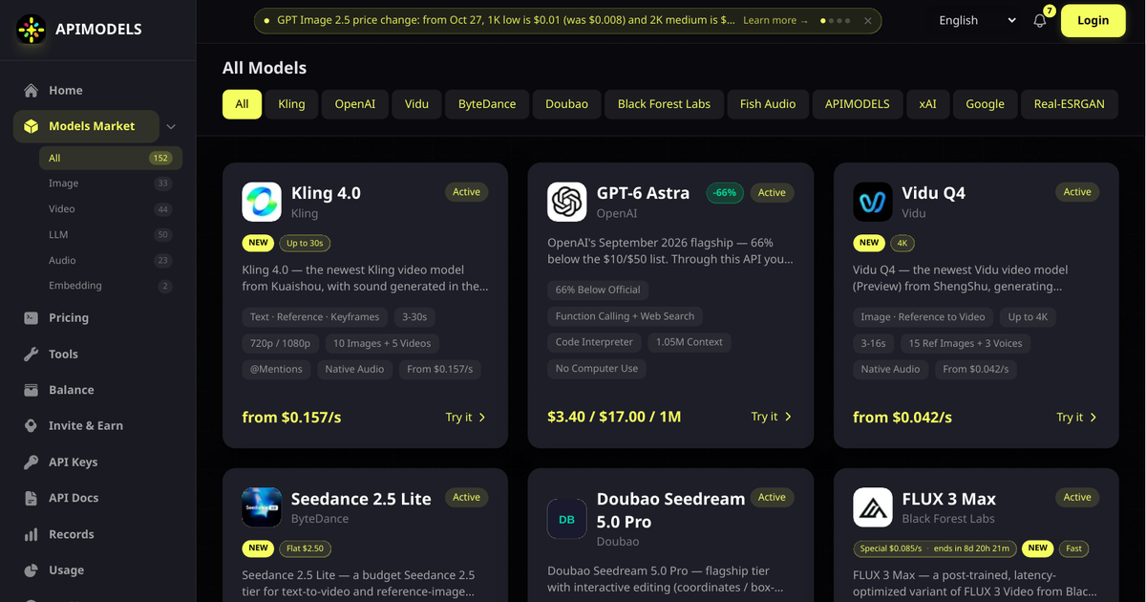Click the GPT-6 Astra Try it arrow
The height and width of the screenshot is (602, 1146).
pos(788,417)
